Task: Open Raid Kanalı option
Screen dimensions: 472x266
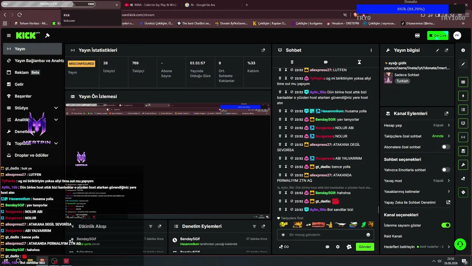Action: [393, 236]
